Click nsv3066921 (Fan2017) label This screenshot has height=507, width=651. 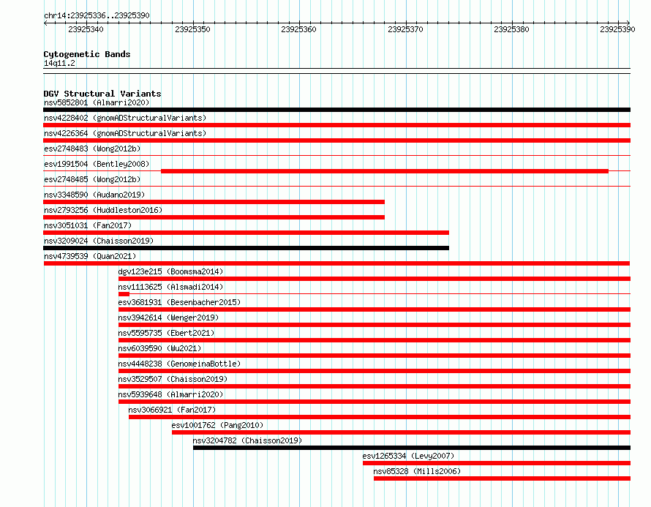point(172,410)
